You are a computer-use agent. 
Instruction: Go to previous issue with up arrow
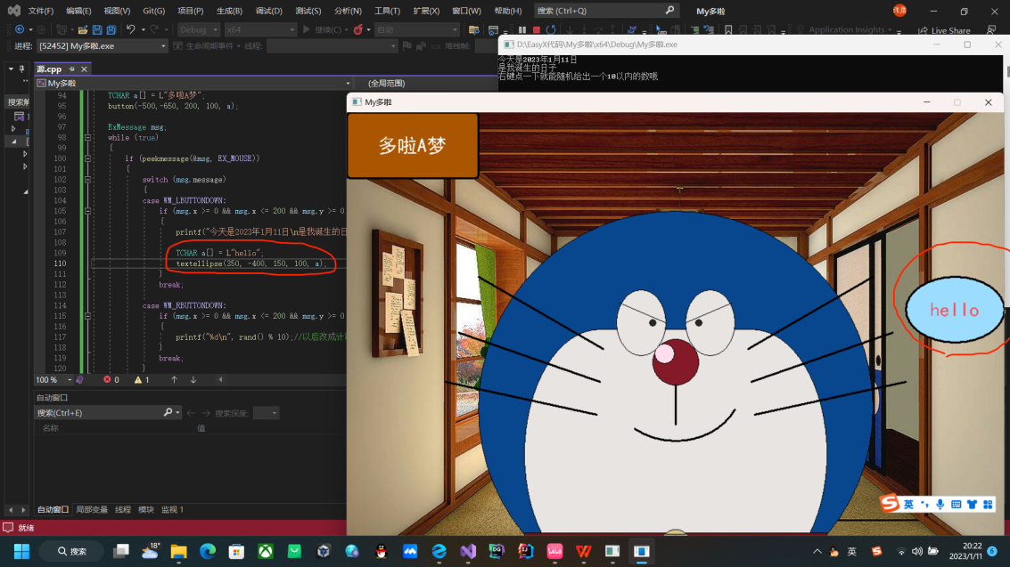174,380
